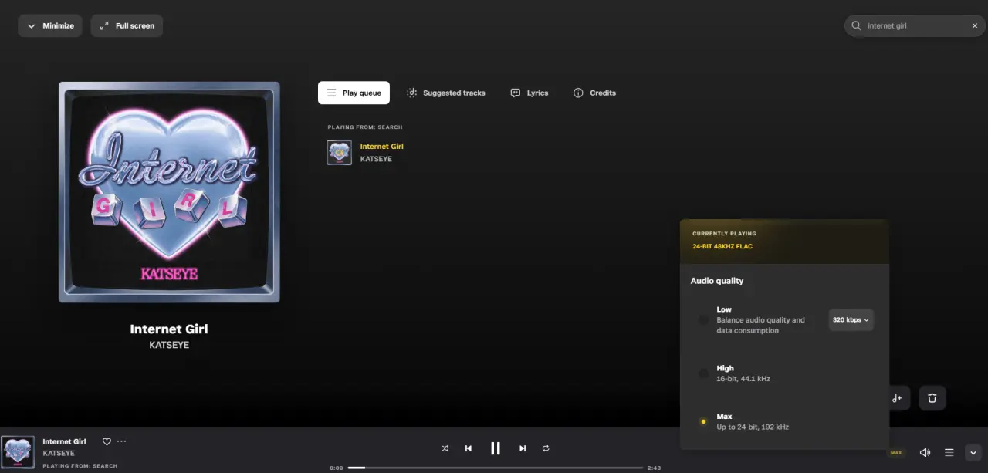Image resolution: width=988 pixels, height=473 pixels.
Task: Skip to previous track
Action: click(469, 448)
